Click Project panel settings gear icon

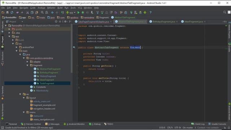click(x=65, y=22)
